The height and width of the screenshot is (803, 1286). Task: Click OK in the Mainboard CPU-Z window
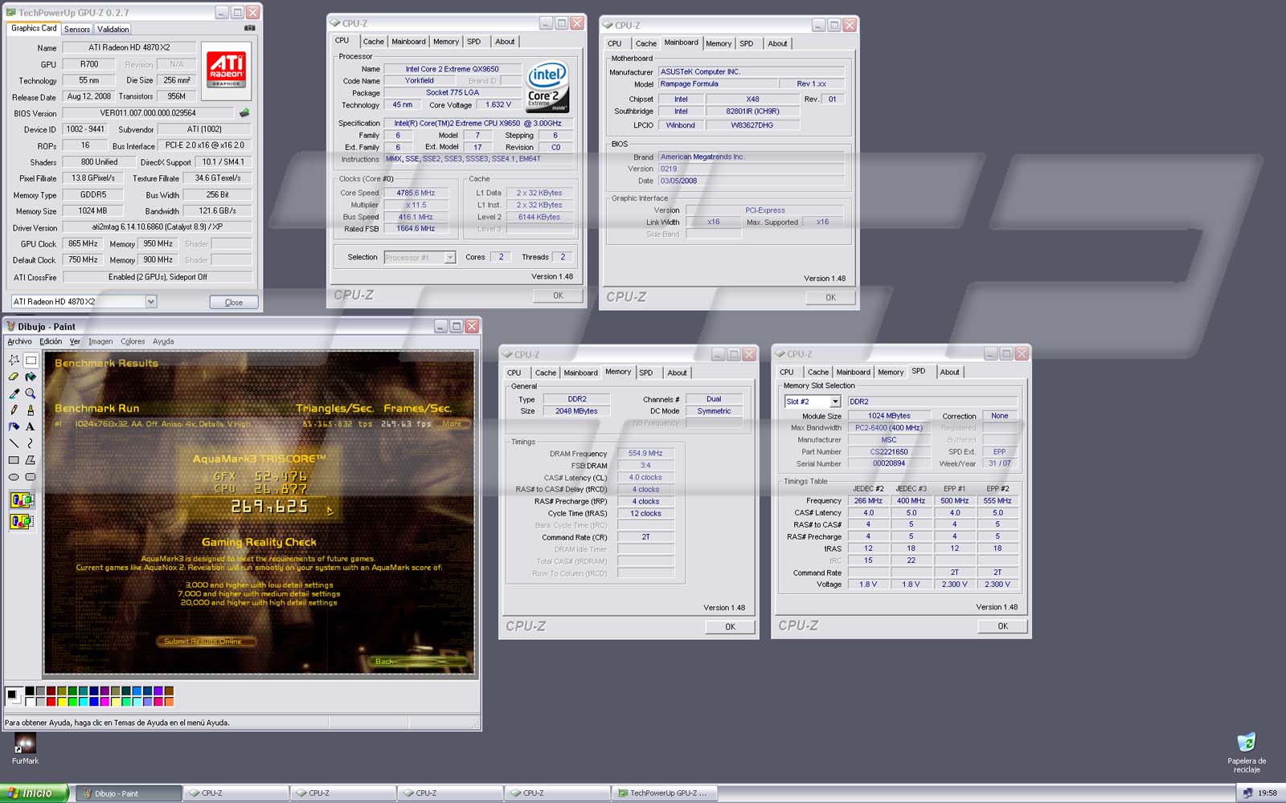click(x=830, y=297)
